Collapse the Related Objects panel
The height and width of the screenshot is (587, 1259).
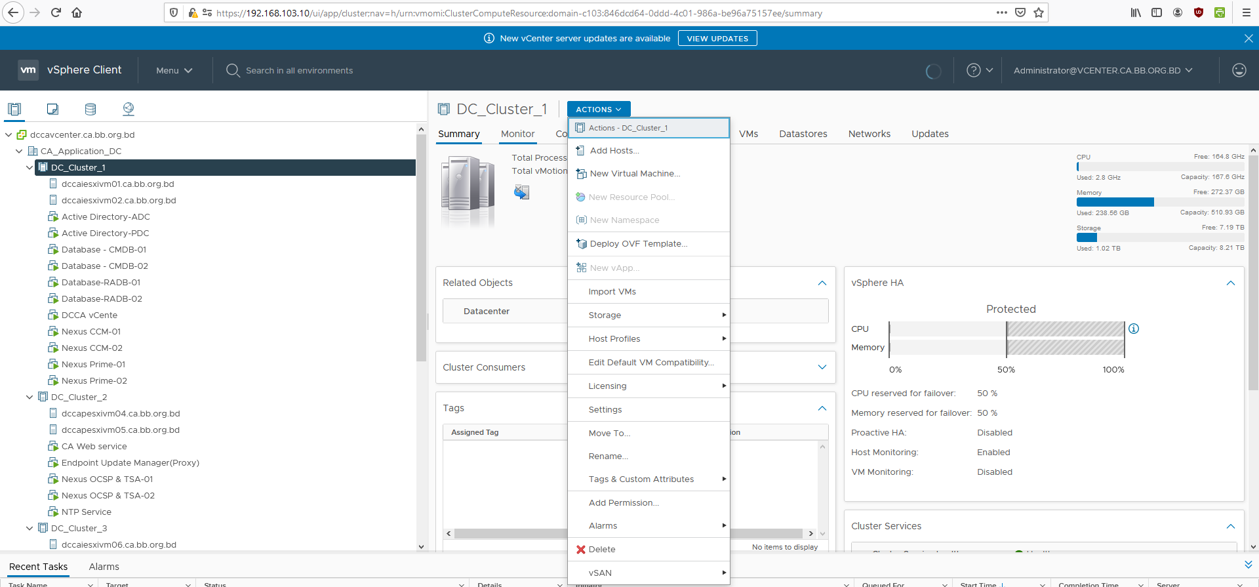[822, 283]
